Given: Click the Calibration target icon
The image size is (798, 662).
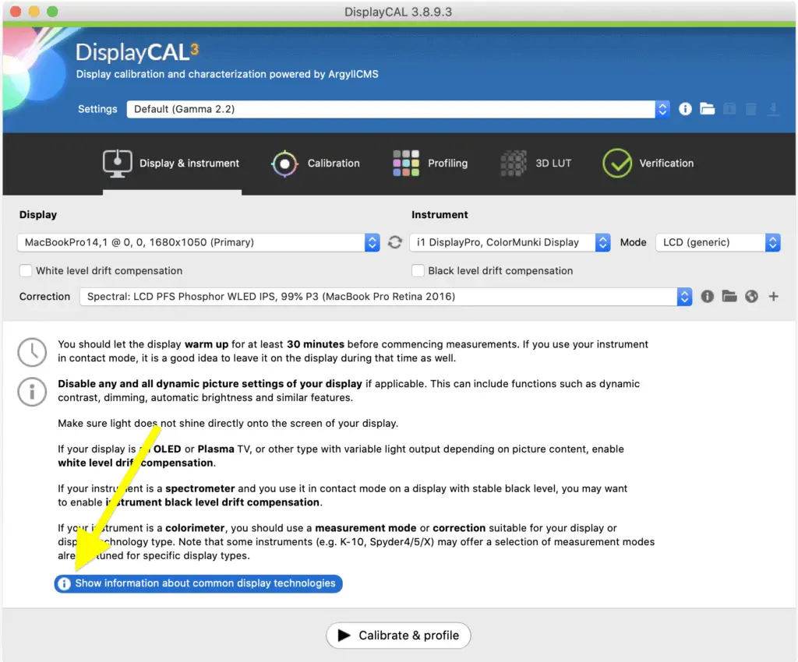Looking at the screenshot, I should 284,164.
